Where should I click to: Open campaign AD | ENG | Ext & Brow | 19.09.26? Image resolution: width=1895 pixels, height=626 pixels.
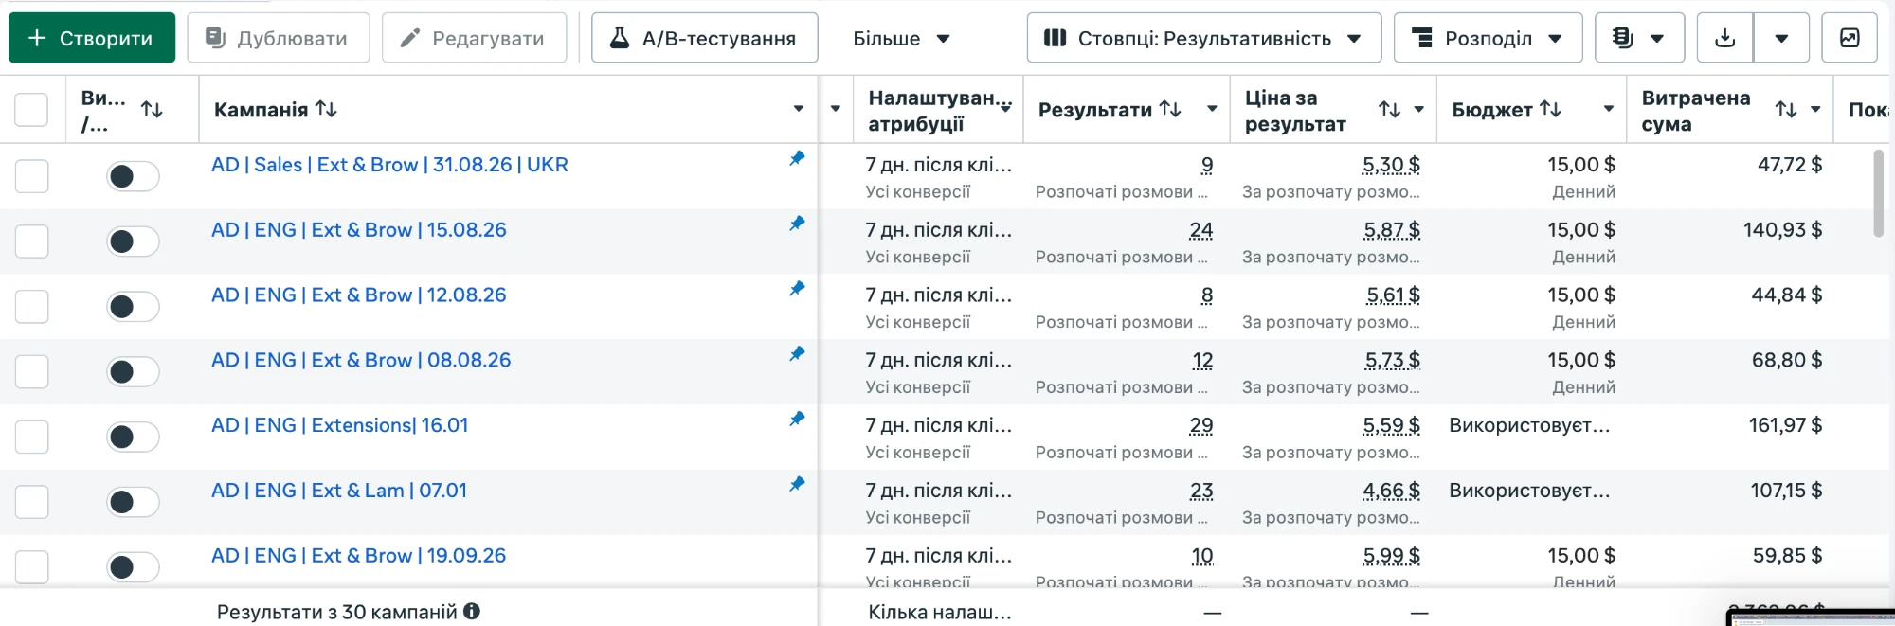[x=358, y=556]
